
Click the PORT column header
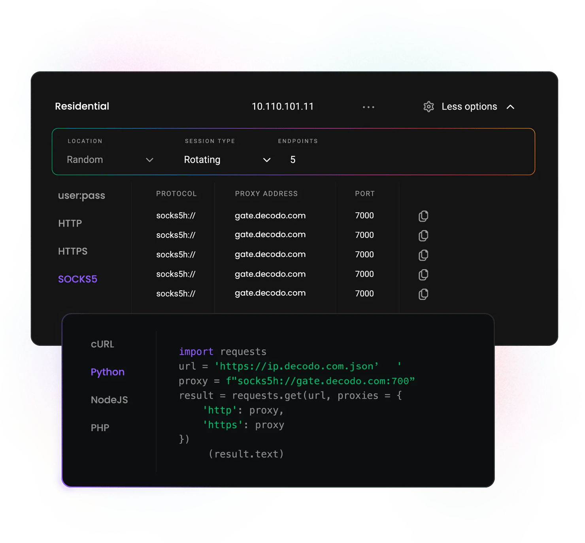(365, 194)
